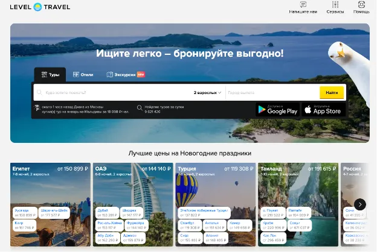Viewport: 377px width, 252px height.
Task: Click the magnifier icon beside found-tours counter
Action: click(140, 109)
